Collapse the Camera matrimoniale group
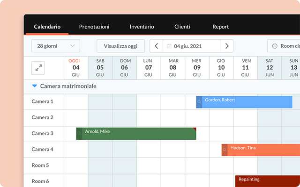This screenshot has width=300, height=187. pyautogui.click(x=34, y=86)
